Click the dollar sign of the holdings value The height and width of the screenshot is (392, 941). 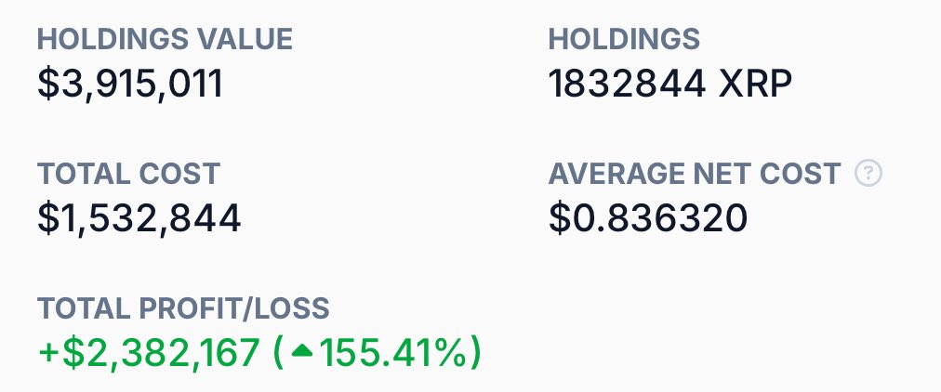click(x=47, y=85)
